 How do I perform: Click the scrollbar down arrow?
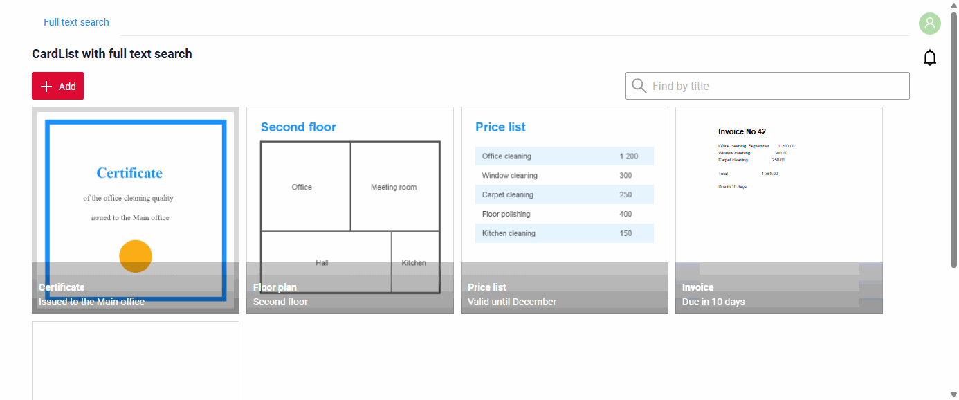coord(954,395)
